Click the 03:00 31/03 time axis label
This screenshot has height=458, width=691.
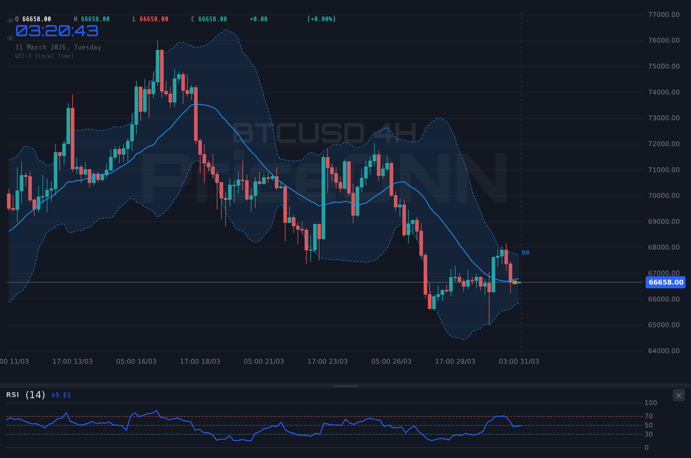[x=520, y=361]
